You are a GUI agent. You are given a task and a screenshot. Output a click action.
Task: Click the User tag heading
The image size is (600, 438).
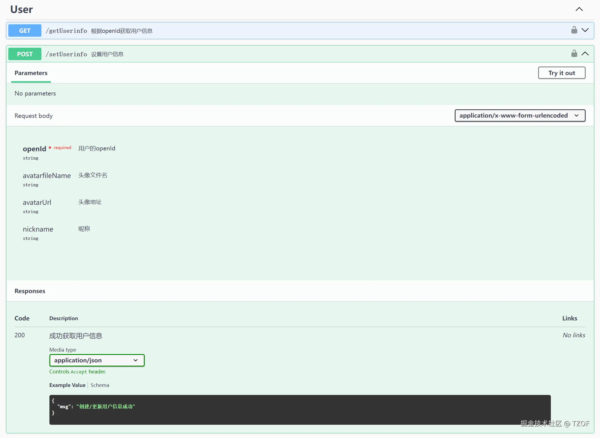click(22, 9)
